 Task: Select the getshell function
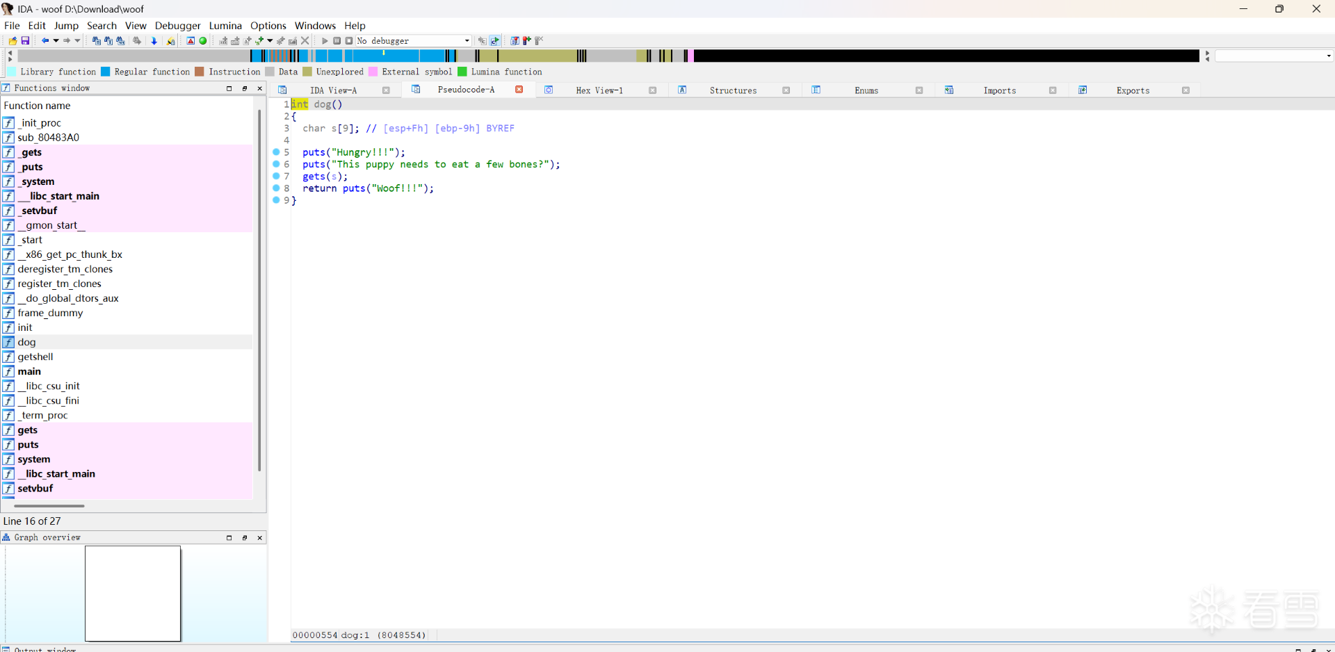(x=127, y=357)
